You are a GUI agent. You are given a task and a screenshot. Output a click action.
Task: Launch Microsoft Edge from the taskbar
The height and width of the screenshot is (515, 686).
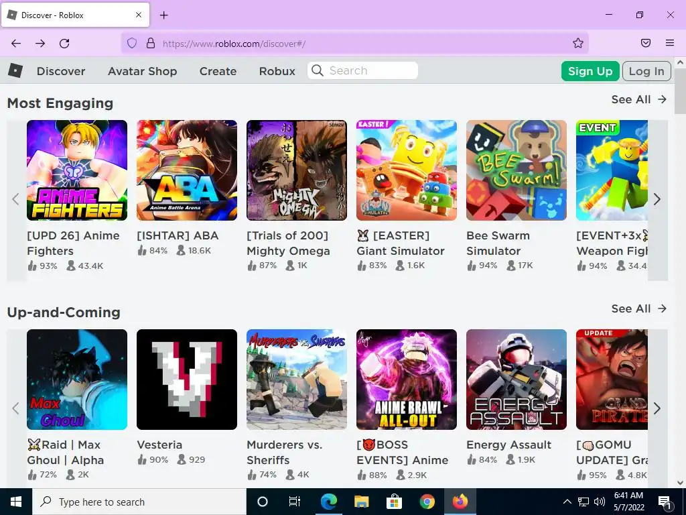[328, 502]
